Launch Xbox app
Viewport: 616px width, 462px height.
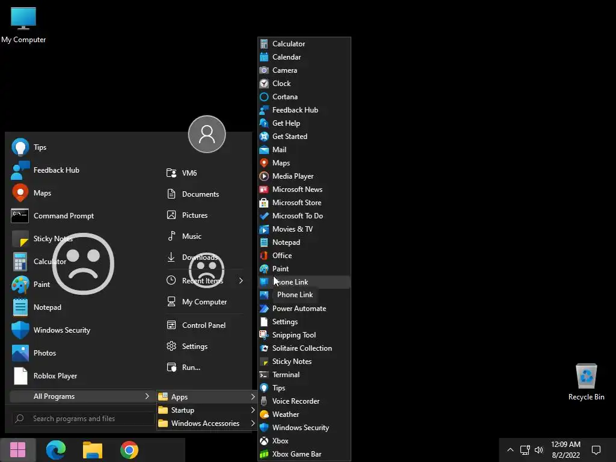304,441
